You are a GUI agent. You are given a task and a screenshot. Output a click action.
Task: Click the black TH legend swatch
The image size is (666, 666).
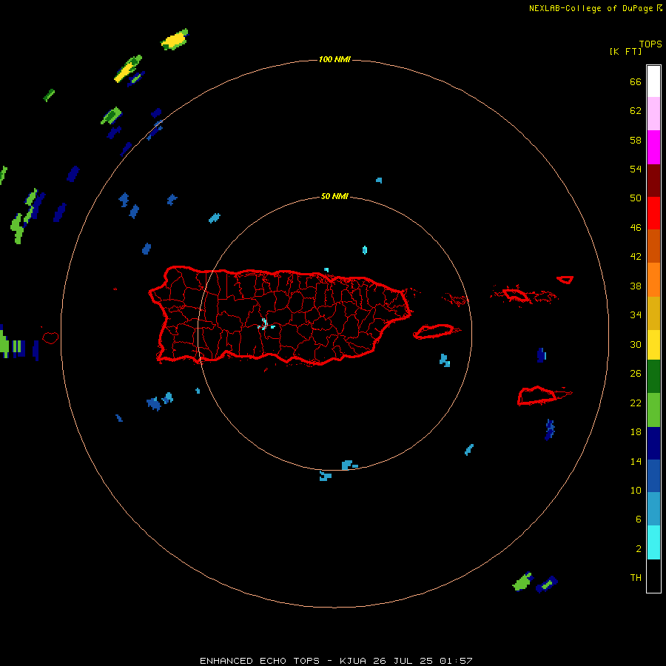[653, 576]
